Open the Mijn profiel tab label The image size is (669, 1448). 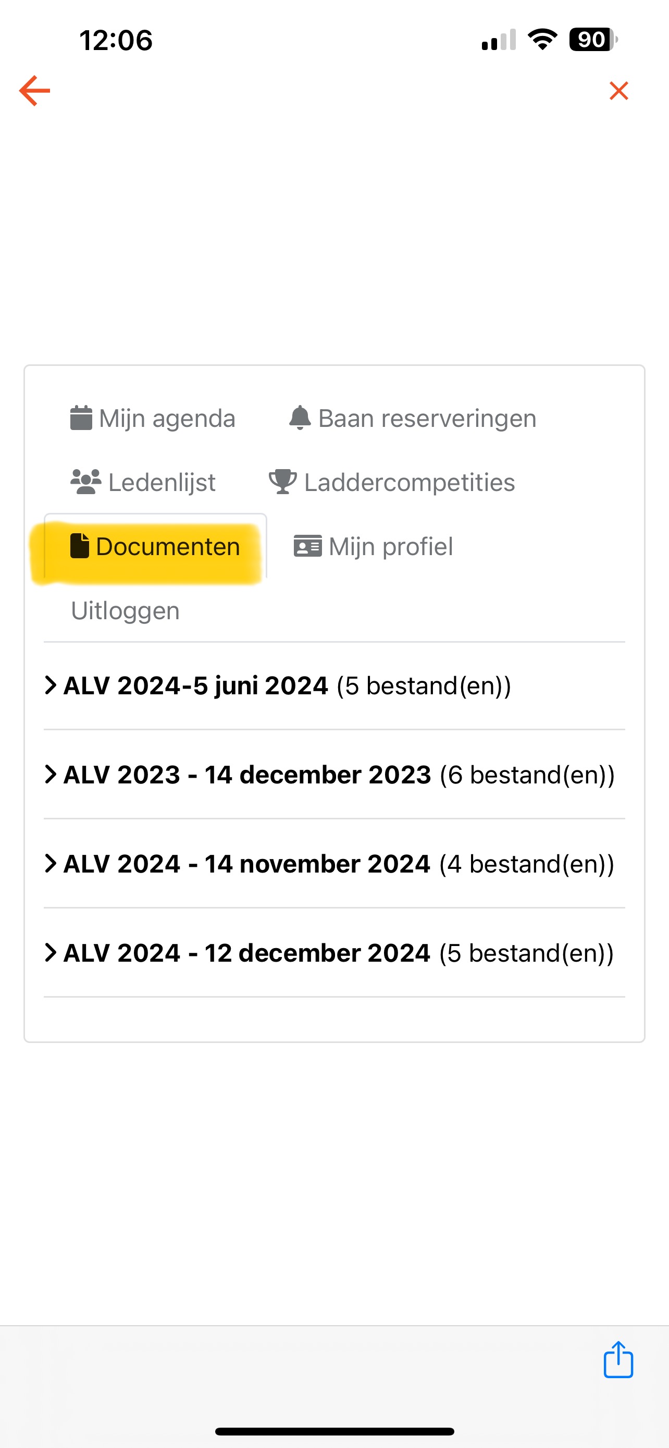point(390,547)
